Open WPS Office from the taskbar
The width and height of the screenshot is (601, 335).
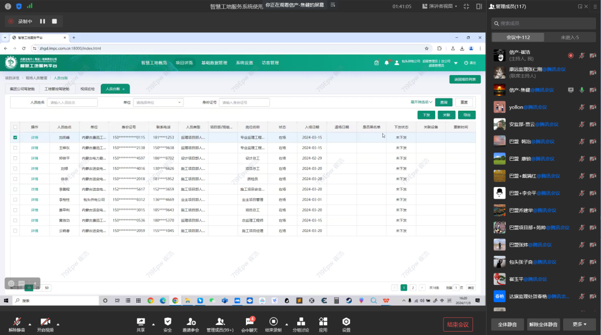point(386,300)
